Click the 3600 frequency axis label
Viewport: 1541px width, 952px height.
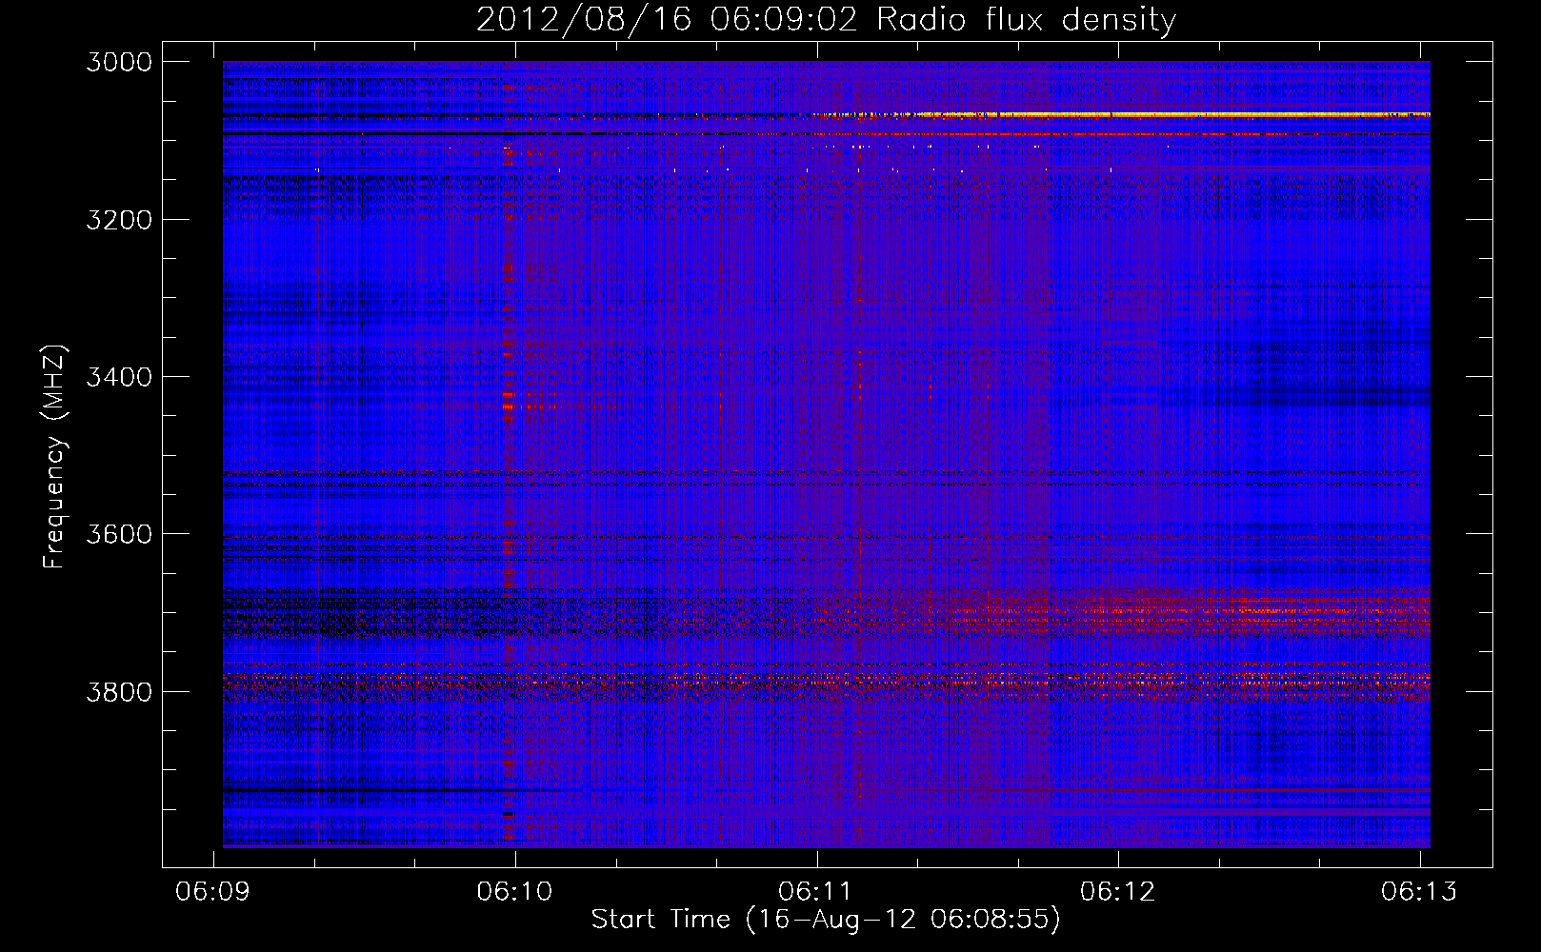(119, 534)
